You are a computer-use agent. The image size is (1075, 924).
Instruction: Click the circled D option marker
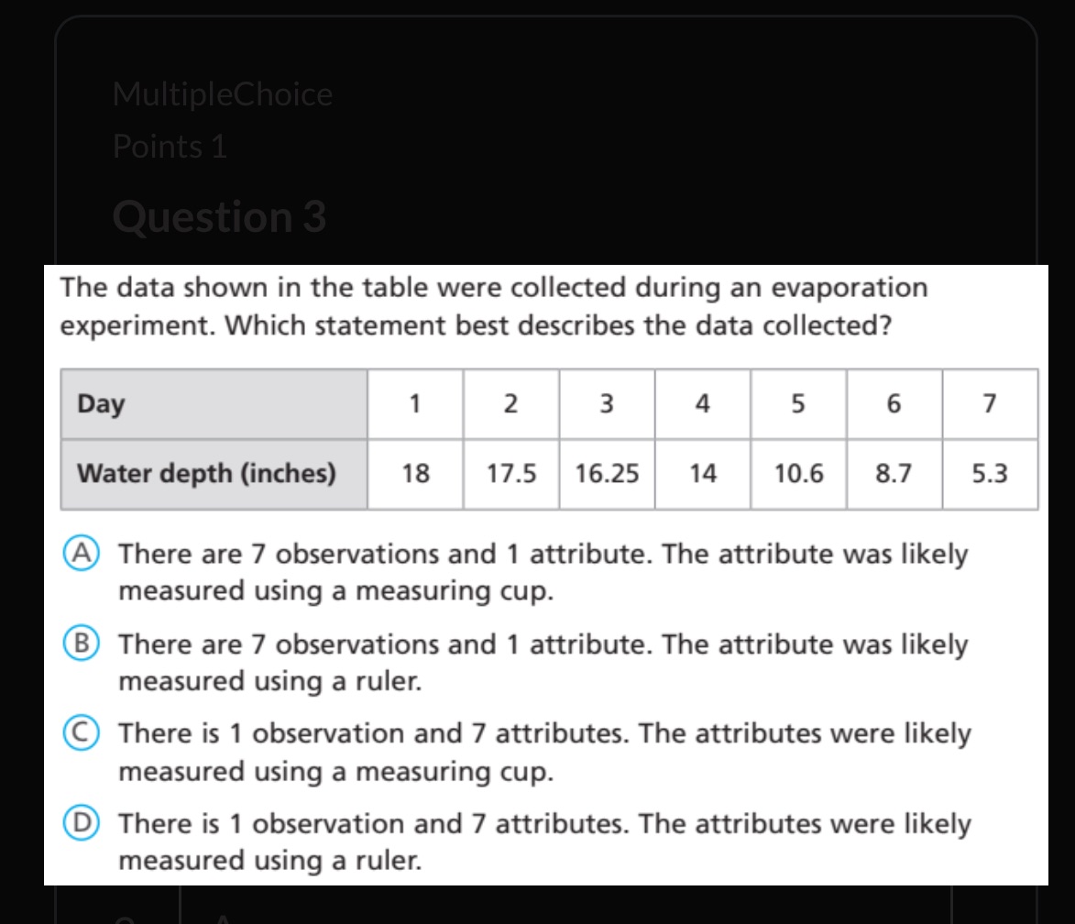[82, 822]
